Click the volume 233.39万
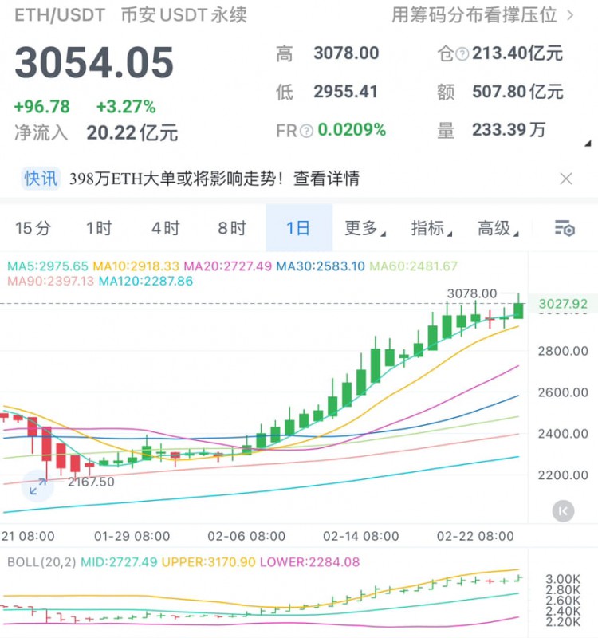The image size is (598, 638). coord(509,130)
